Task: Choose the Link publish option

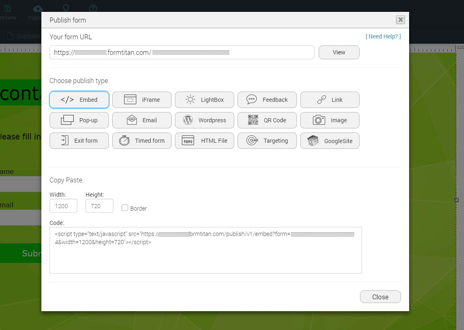Action: tap(330, 100)
